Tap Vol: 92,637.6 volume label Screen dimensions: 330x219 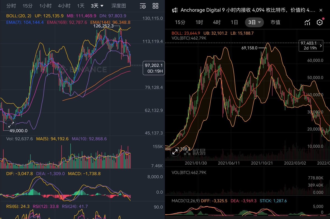coord(20,139)
